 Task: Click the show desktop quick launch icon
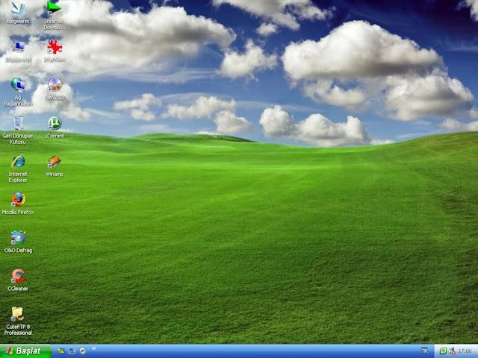pos(72,351)
